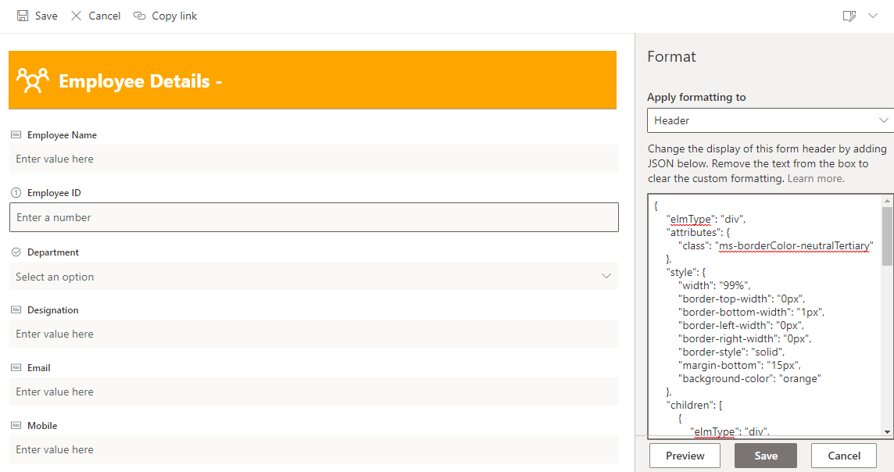
Task: Click the JSON editor scrollbar
Action: 886,234
